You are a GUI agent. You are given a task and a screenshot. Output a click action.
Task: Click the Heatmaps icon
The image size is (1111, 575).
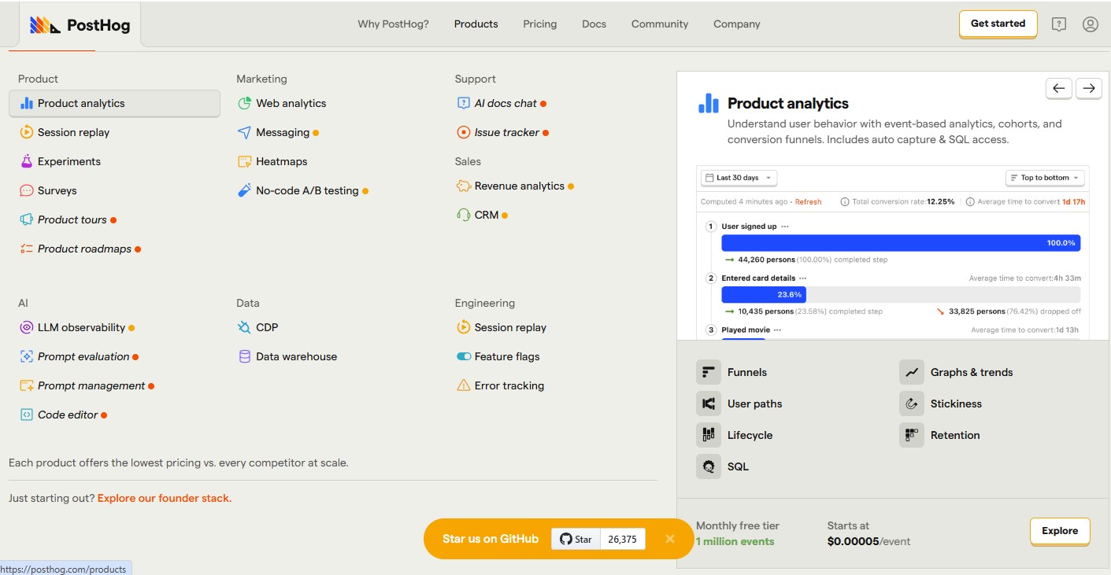tap(245, 161)
